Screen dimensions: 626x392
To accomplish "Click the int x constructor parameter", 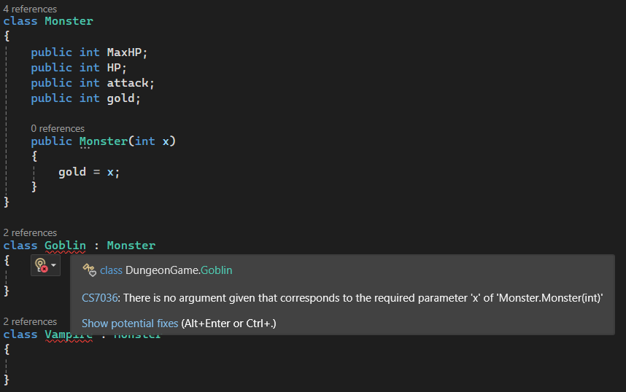I will 152,141.
